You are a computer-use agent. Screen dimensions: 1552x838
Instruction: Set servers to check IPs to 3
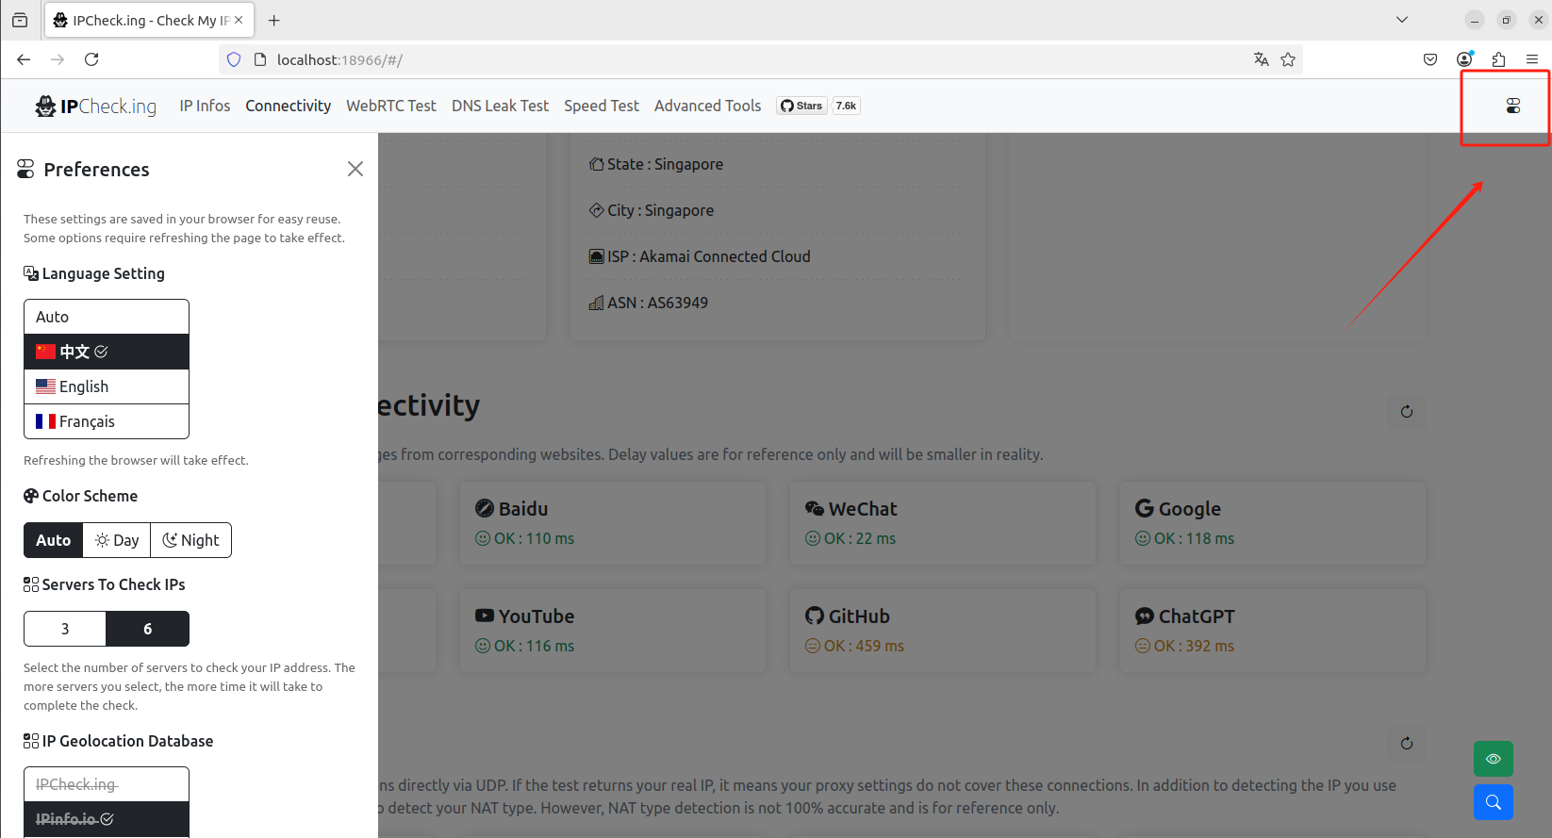coord(65,629)
